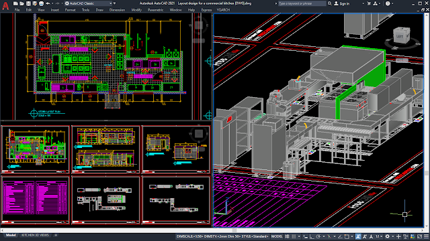The width and height of the screenshot is (430, 241).
Task: Undo the last action with Undo arrow
Action: (x=48, y=3)
